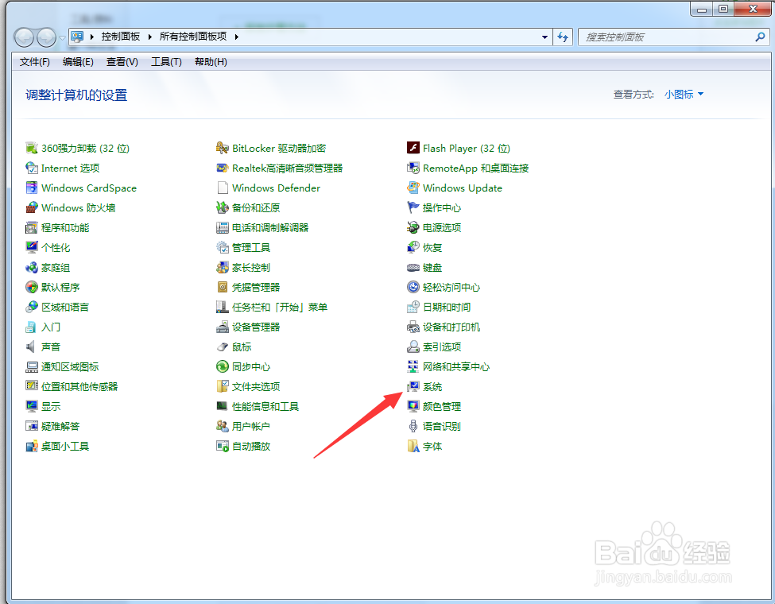The image size is (775, 604).
Task: Click the 备份和还原 icon
Action: click(x=223, y=207)
